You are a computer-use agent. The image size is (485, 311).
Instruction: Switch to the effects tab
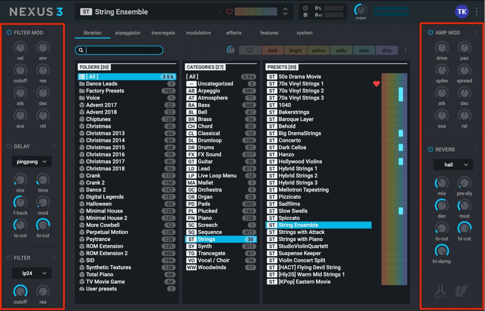click(234, 33)
